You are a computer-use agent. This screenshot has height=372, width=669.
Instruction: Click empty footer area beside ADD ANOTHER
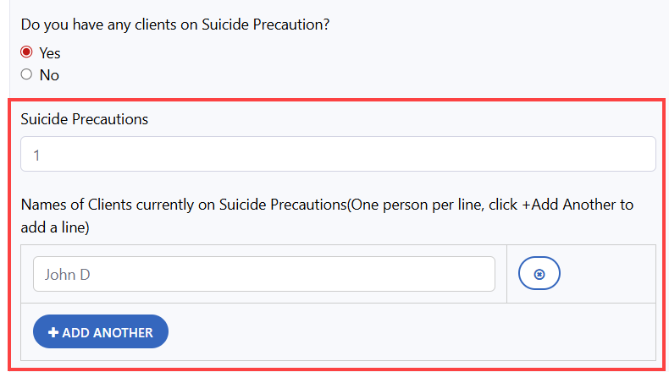[x=406, y=331]
